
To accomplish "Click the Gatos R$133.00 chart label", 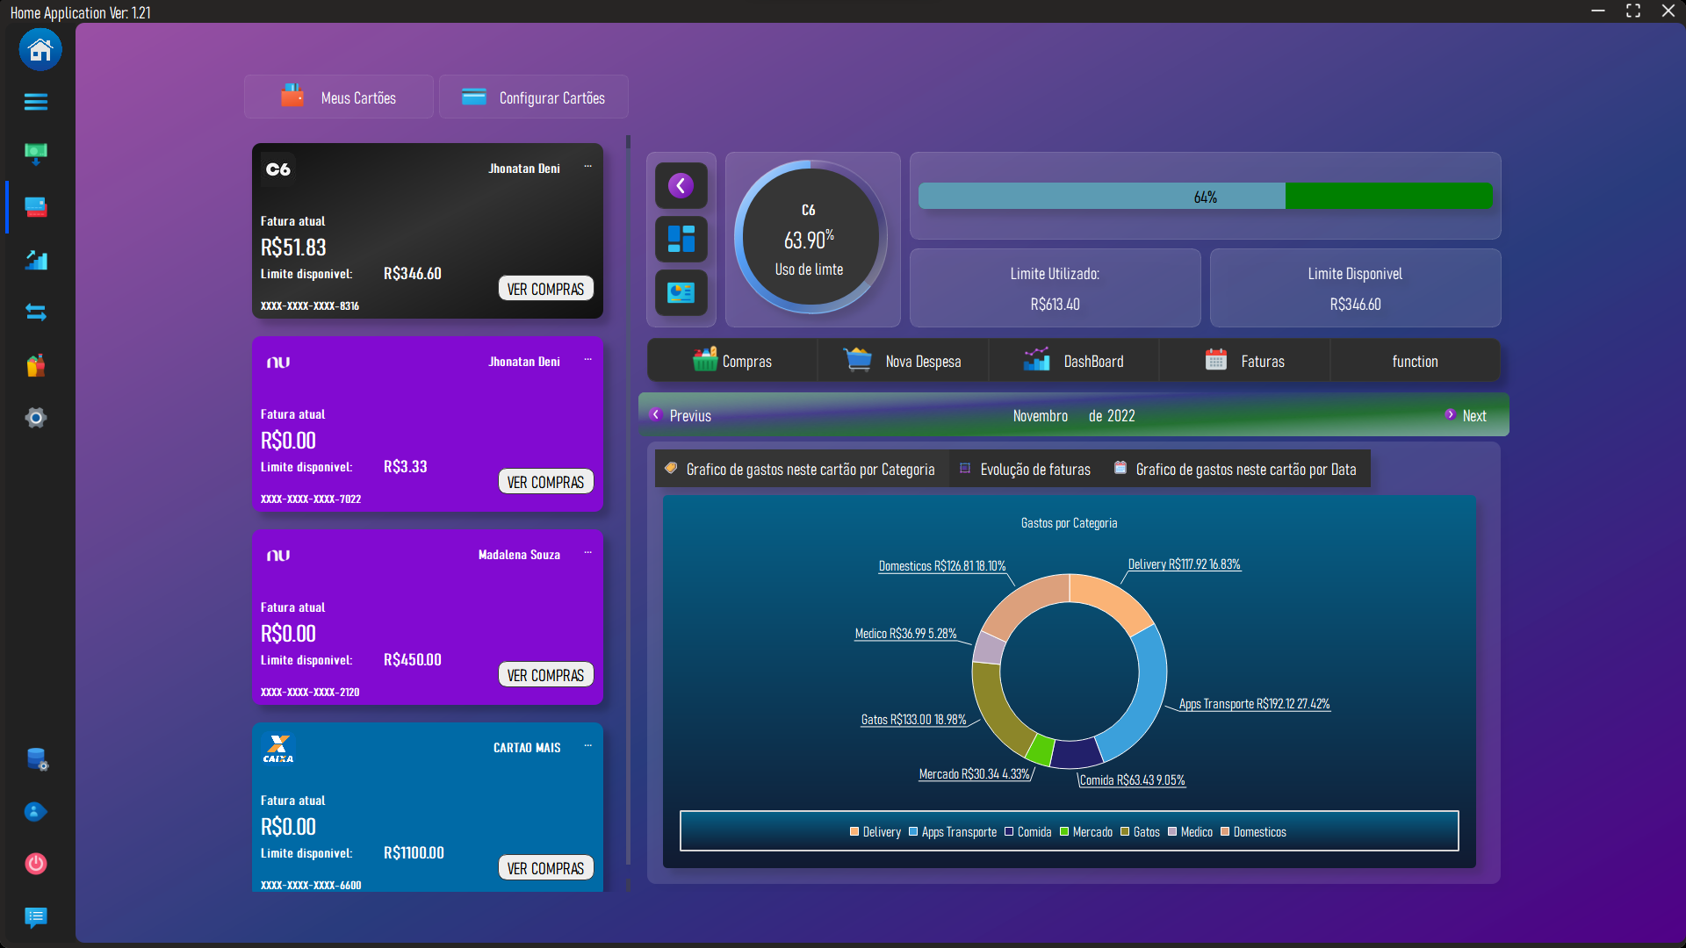I will point(913,720).
